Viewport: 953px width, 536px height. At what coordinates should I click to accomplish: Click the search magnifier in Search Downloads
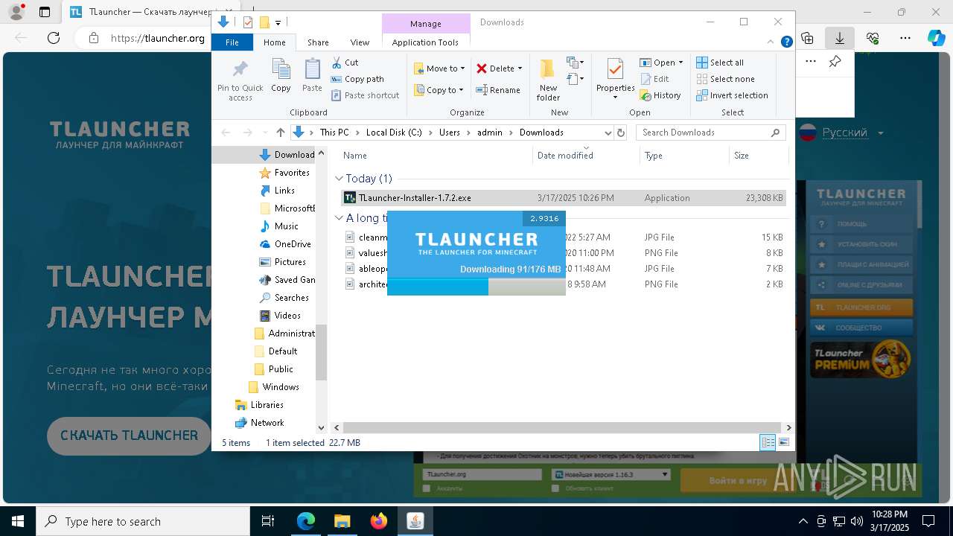(x=775, y=133)
